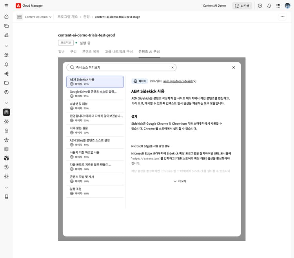Screen dimensions: 294x258
Task: Select the 자주 묻는 질문 result
Action: click(95, 130)
